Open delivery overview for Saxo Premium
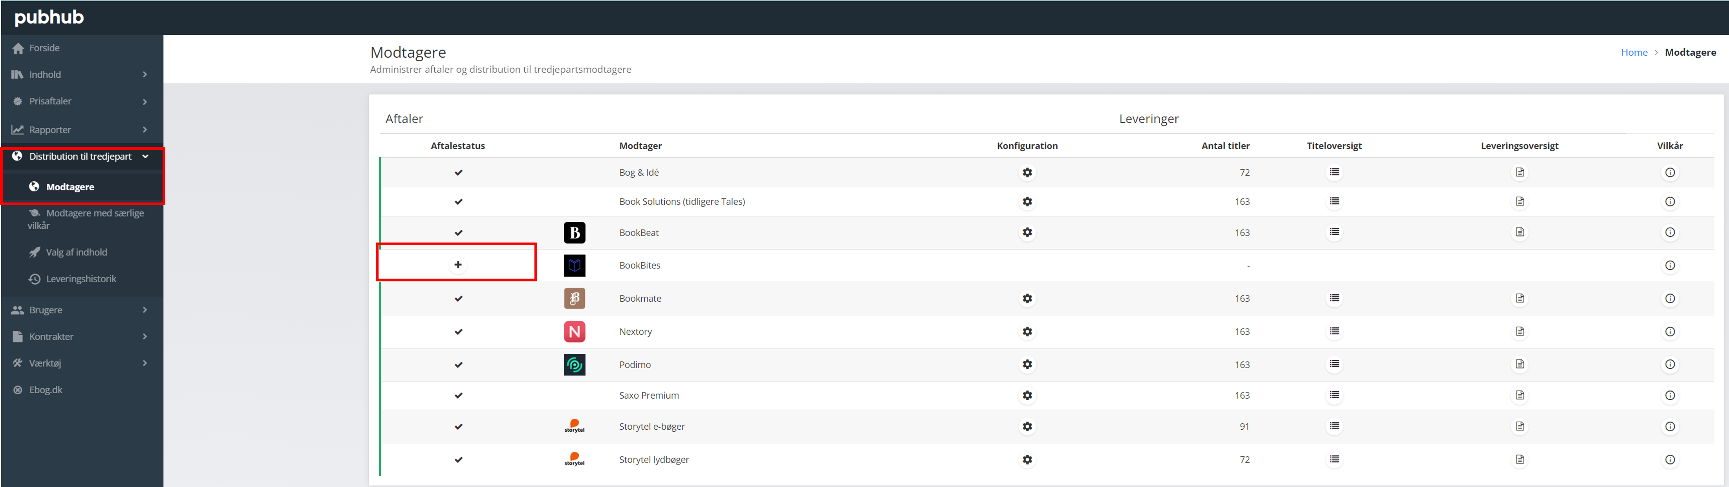The width and height of the screenshot is (1729, 487). tap(1520, 395)
